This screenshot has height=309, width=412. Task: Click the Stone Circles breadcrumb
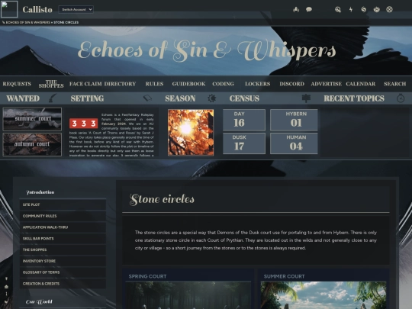click(66, 22)
